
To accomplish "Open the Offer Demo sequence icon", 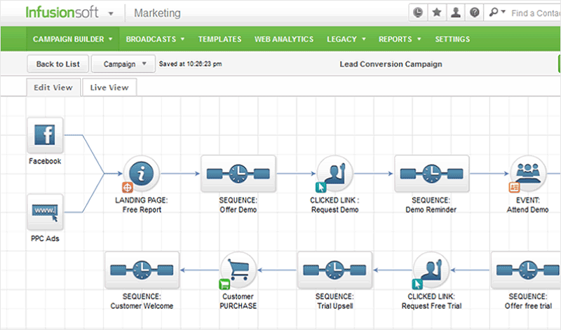I will [238, 174].
